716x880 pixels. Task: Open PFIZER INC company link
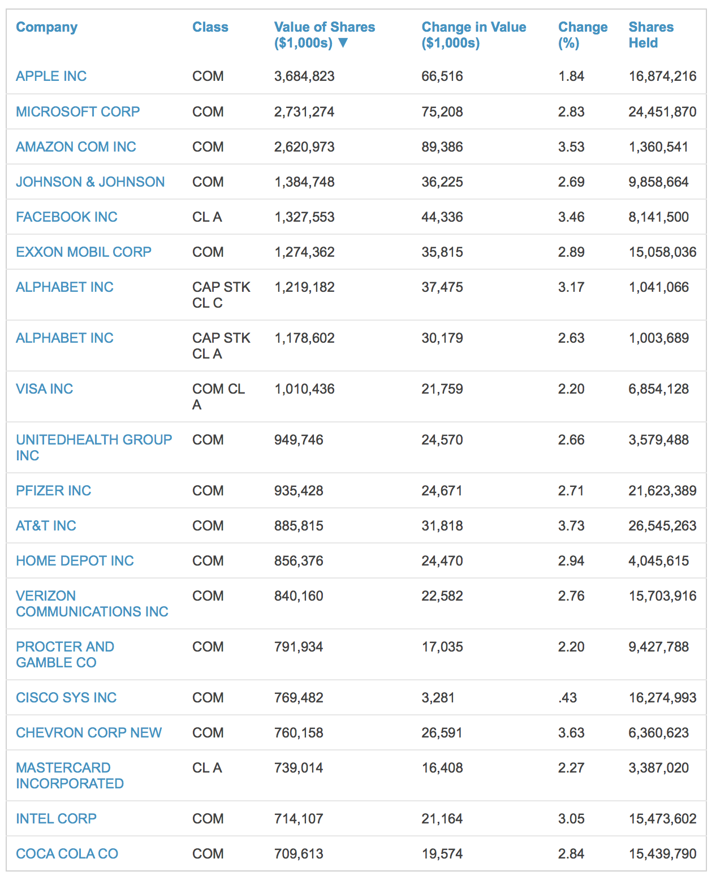[54, 491]
